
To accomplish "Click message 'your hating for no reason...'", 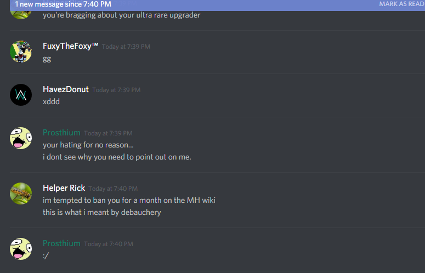I will (88, 145).
